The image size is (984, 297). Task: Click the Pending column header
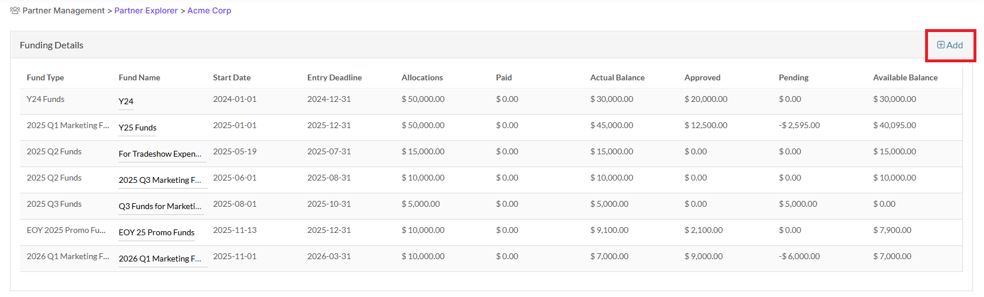tap(794, 77)
